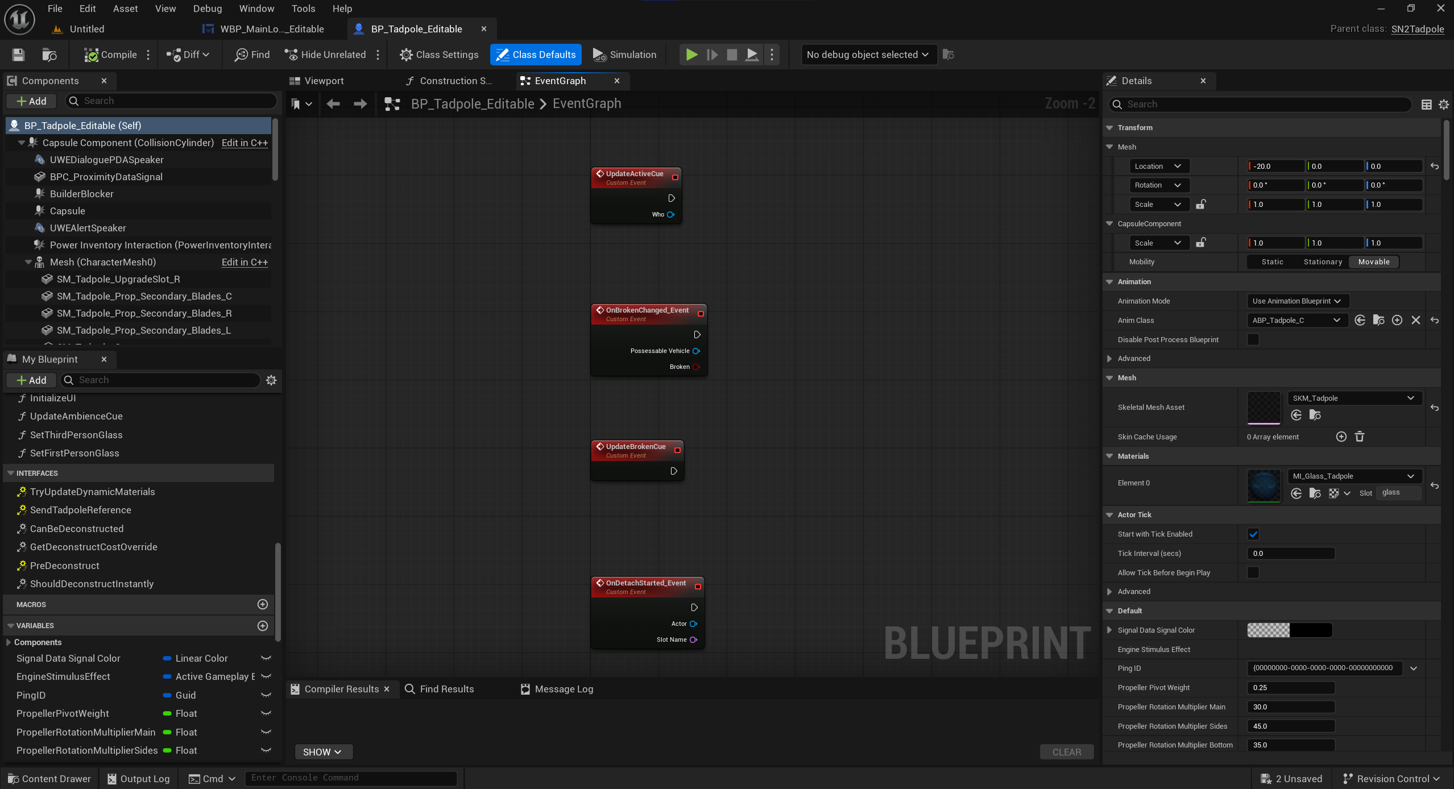Screen dimensions: 1454x789
Task: Open the Diff dropdown
Action: [188, 55]
